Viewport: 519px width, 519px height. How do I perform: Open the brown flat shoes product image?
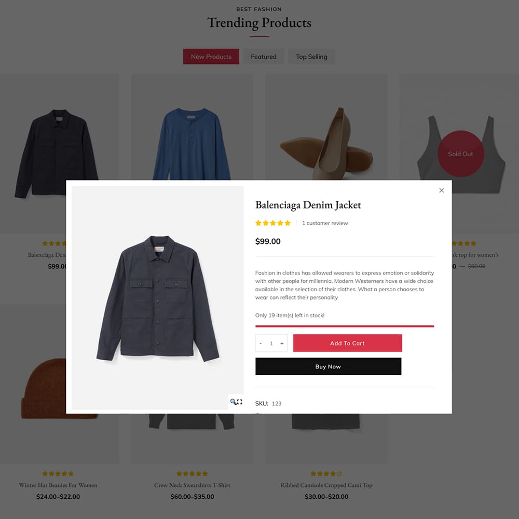[x=326, y=143]
